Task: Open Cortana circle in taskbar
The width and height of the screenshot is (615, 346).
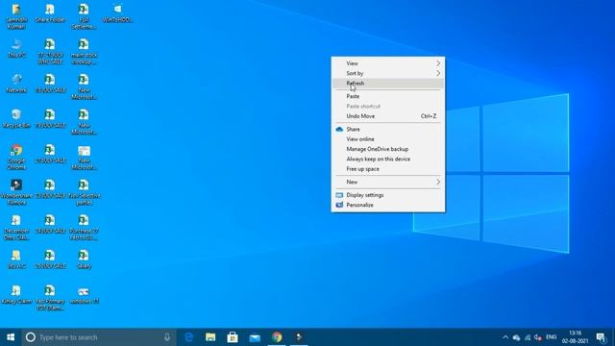Action: coord(30,337)
